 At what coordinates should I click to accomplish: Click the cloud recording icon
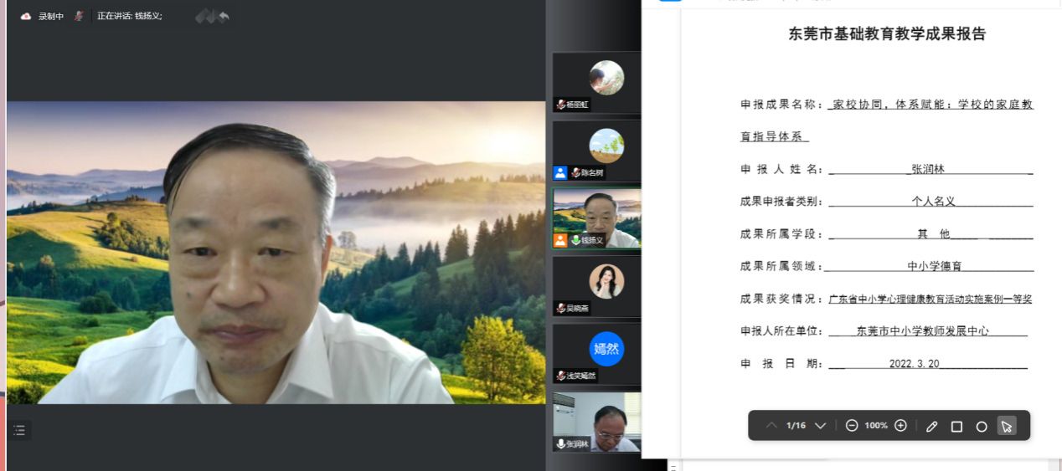click(26, 16)
